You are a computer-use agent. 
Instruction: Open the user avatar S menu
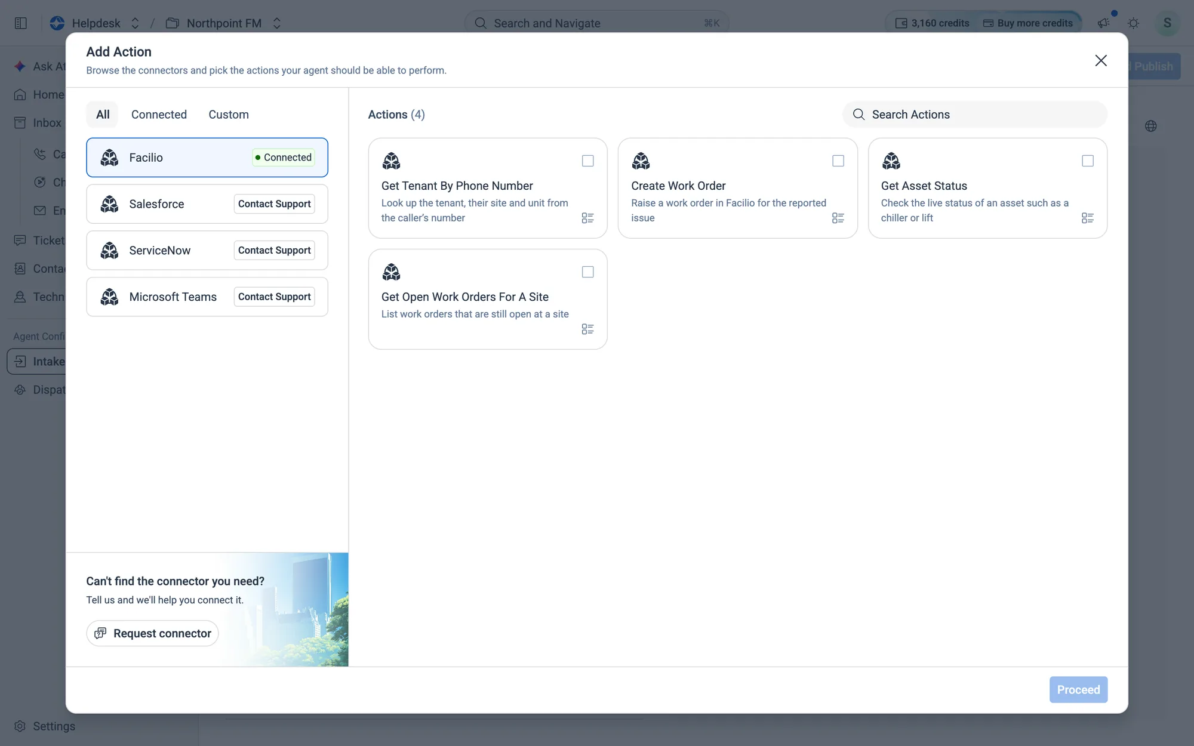point(1167,23)
